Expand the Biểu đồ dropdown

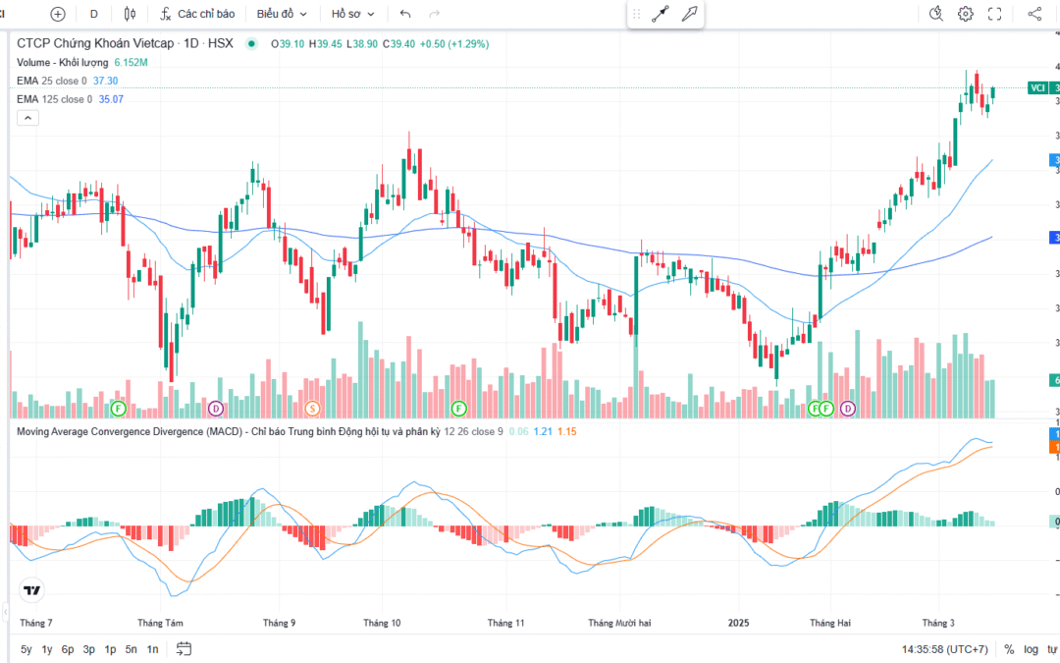pos(282,14)
